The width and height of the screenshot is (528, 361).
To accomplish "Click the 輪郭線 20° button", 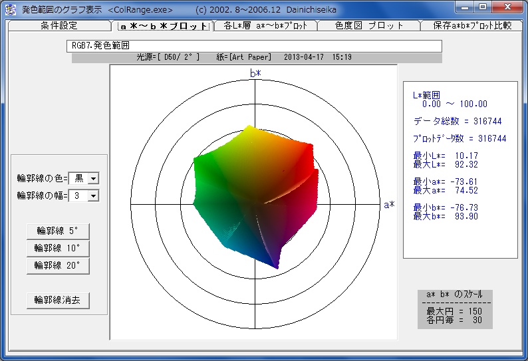I will (58, 266).
